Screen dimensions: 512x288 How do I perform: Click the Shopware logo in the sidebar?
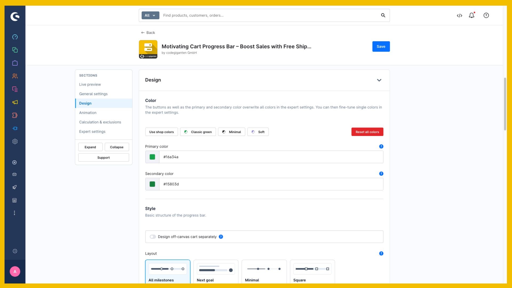pos(15,17)
